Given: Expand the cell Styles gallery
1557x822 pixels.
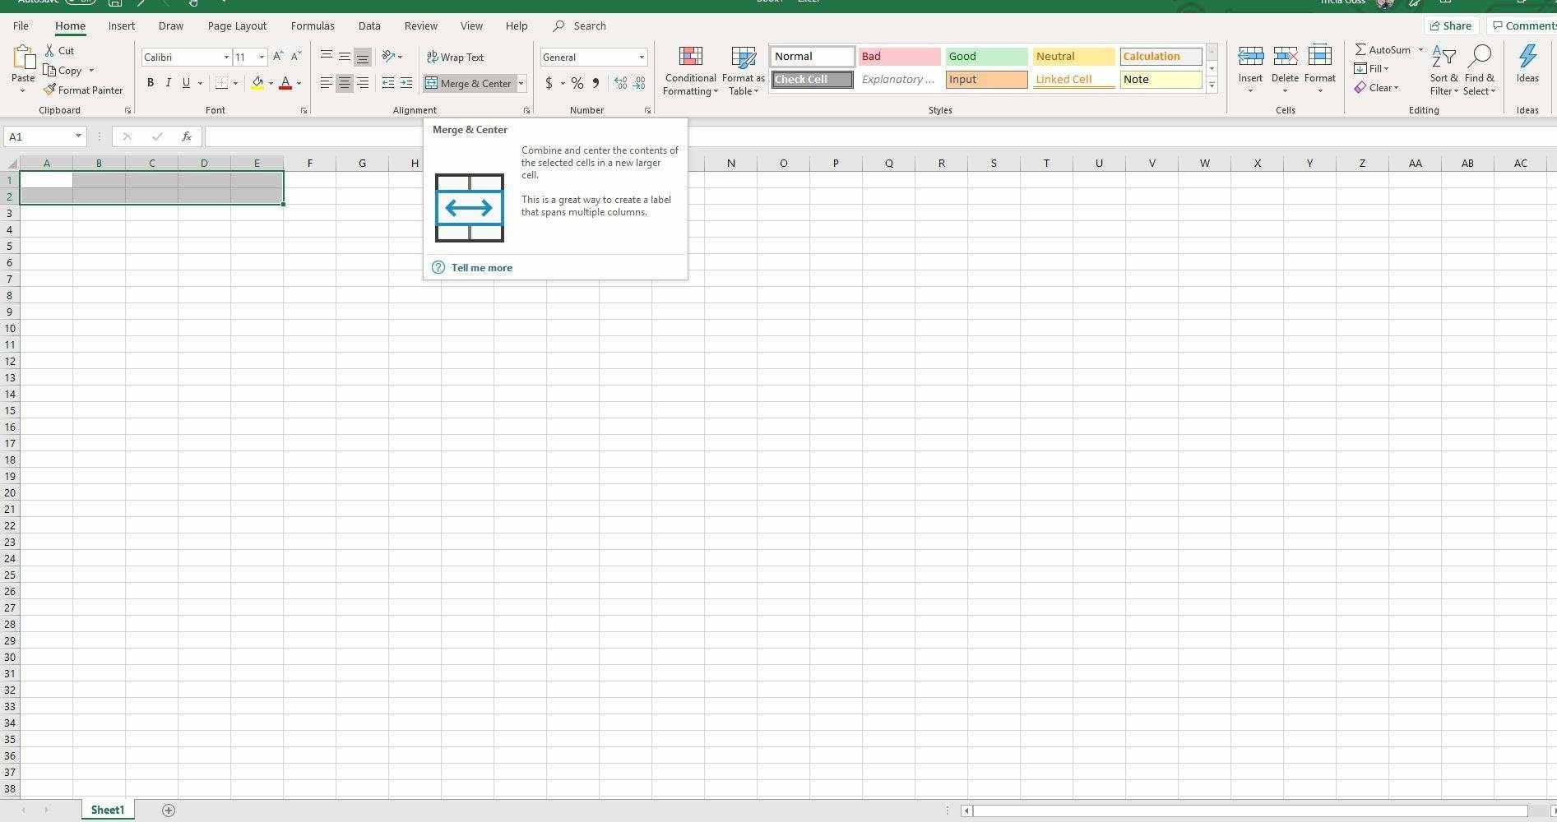Looking at the screenshot, I should tap(1212, 85).
